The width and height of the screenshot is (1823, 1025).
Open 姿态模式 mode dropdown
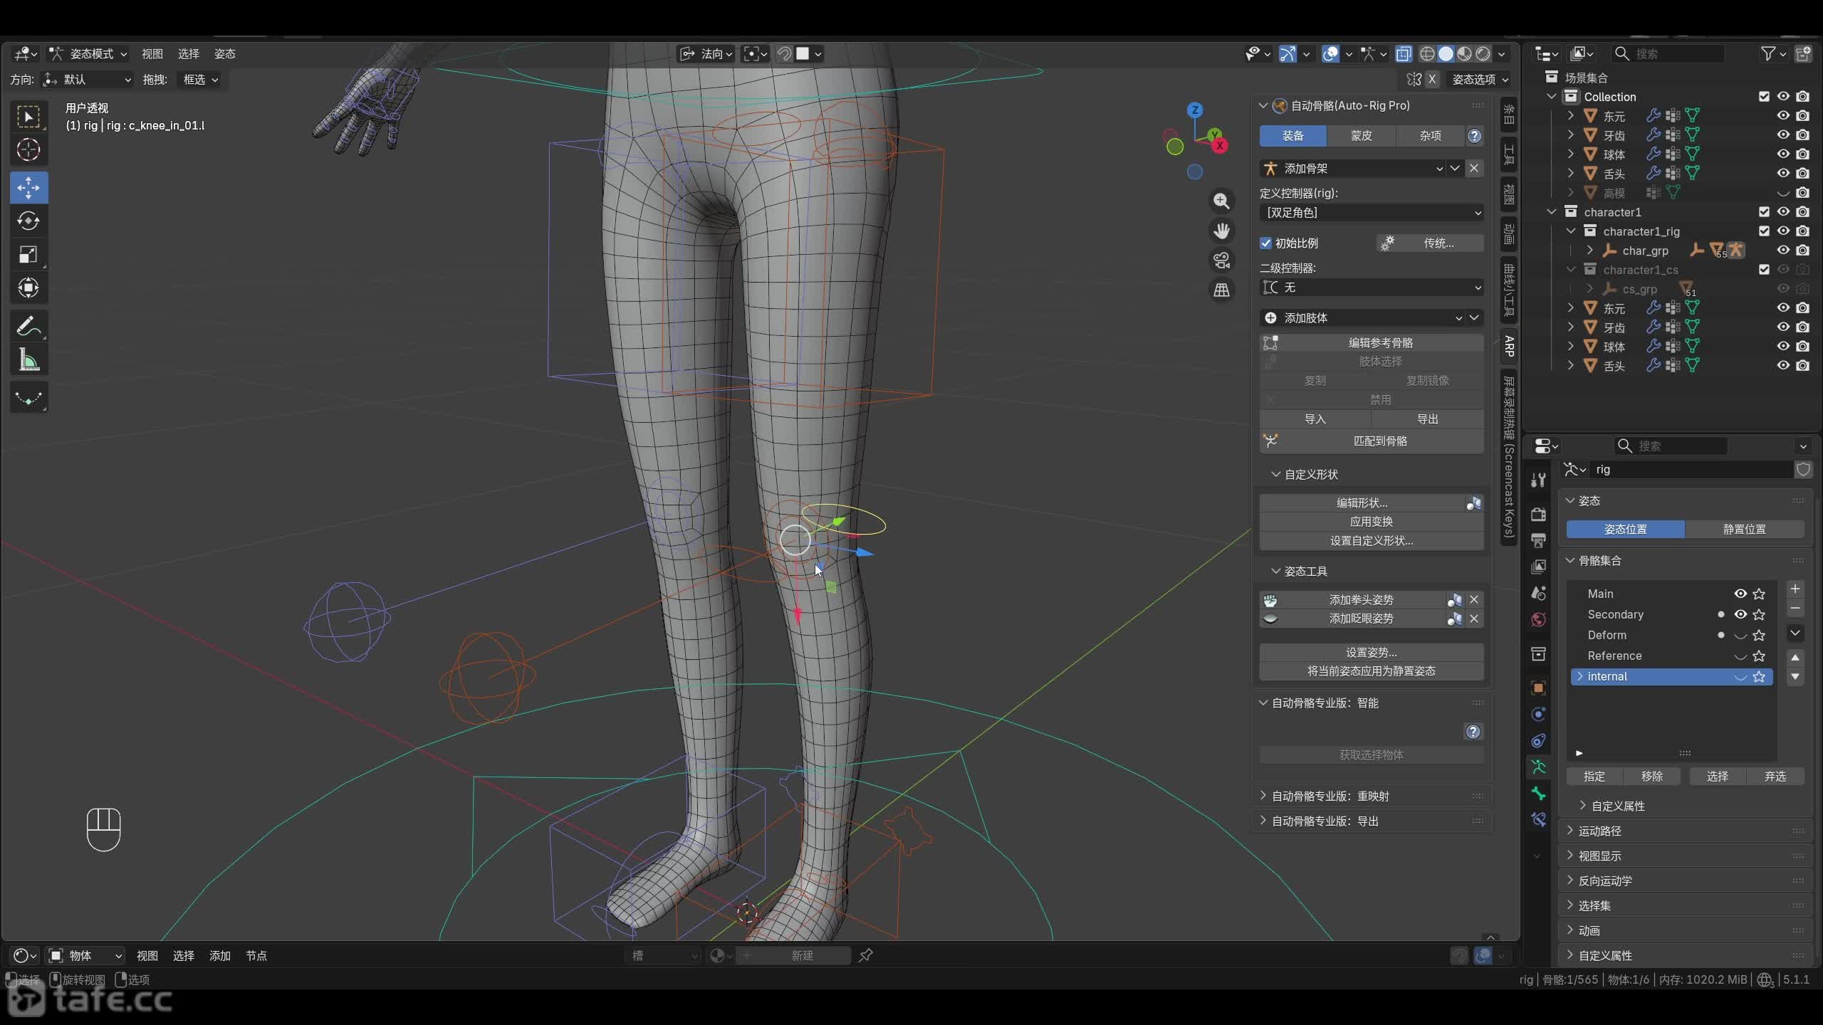pyautogui.click(x=88, y=54)
